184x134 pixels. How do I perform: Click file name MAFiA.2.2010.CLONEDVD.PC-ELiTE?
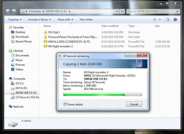(x=69, y=42)
